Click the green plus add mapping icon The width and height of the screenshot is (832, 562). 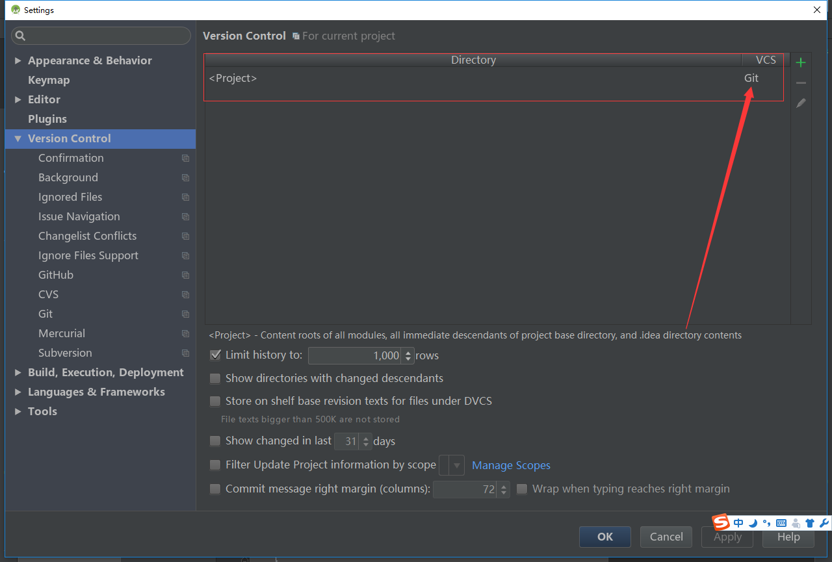pos(801,62)
